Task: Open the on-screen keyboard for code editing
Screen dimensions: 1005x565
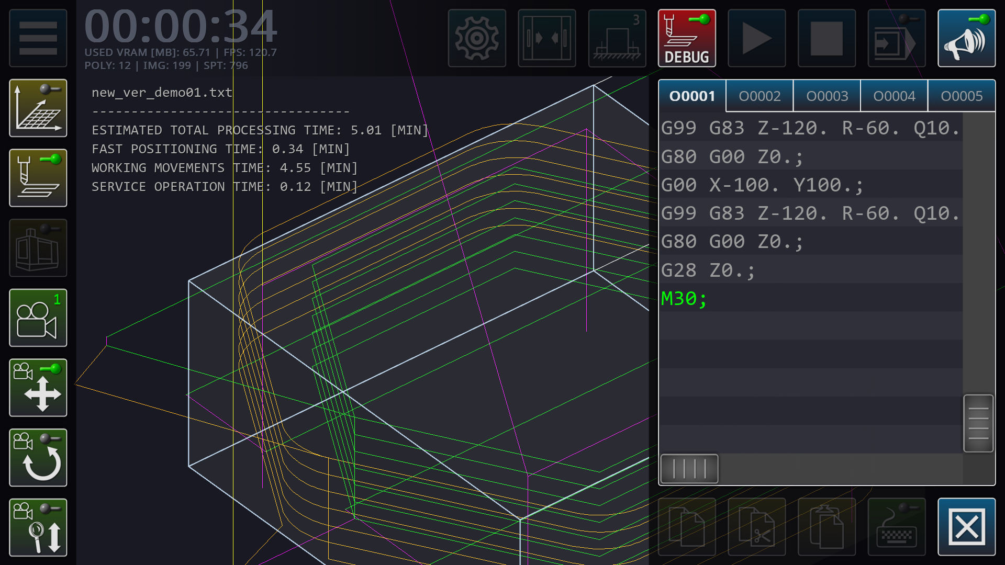Action: [896, 527]
